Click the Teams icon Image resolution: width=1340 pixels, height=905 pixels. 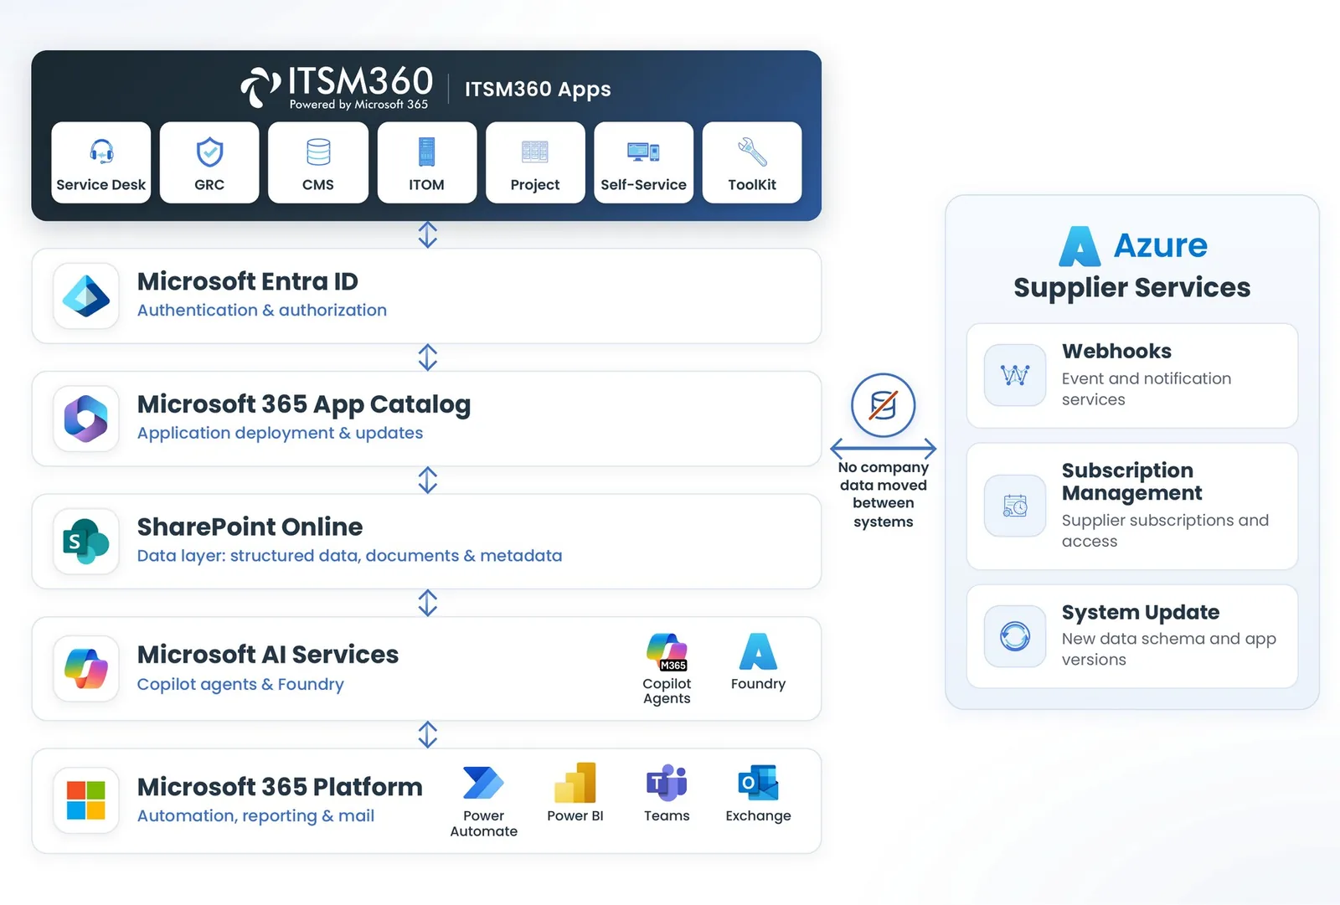coord(667,783)
